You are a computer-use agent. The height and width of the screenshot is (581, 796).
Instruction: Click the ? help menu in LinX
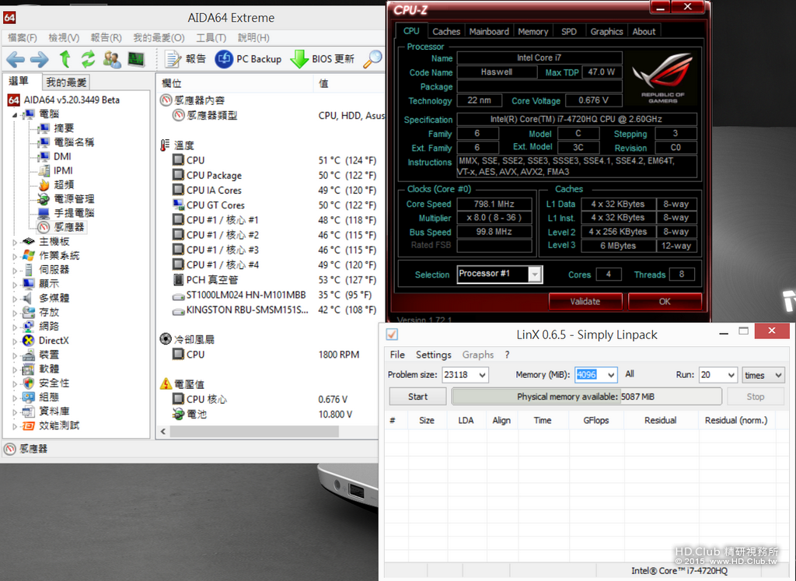(x=507, y=355)
